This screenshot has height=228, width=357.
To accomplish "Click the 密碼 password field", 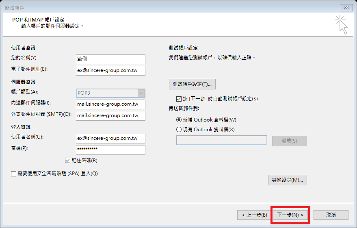I will (x=110, y=150).
